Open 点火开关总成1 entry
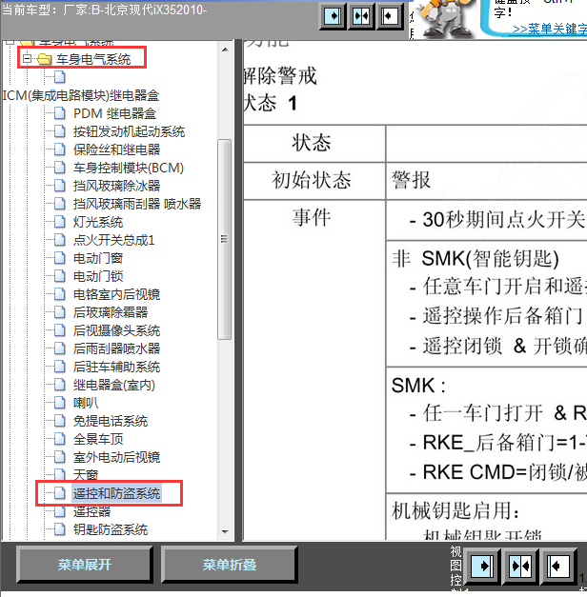 point(114,240)
